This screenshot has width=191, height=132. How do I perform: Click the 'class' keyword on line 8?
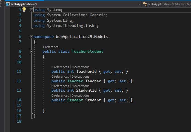click(64, 51)
